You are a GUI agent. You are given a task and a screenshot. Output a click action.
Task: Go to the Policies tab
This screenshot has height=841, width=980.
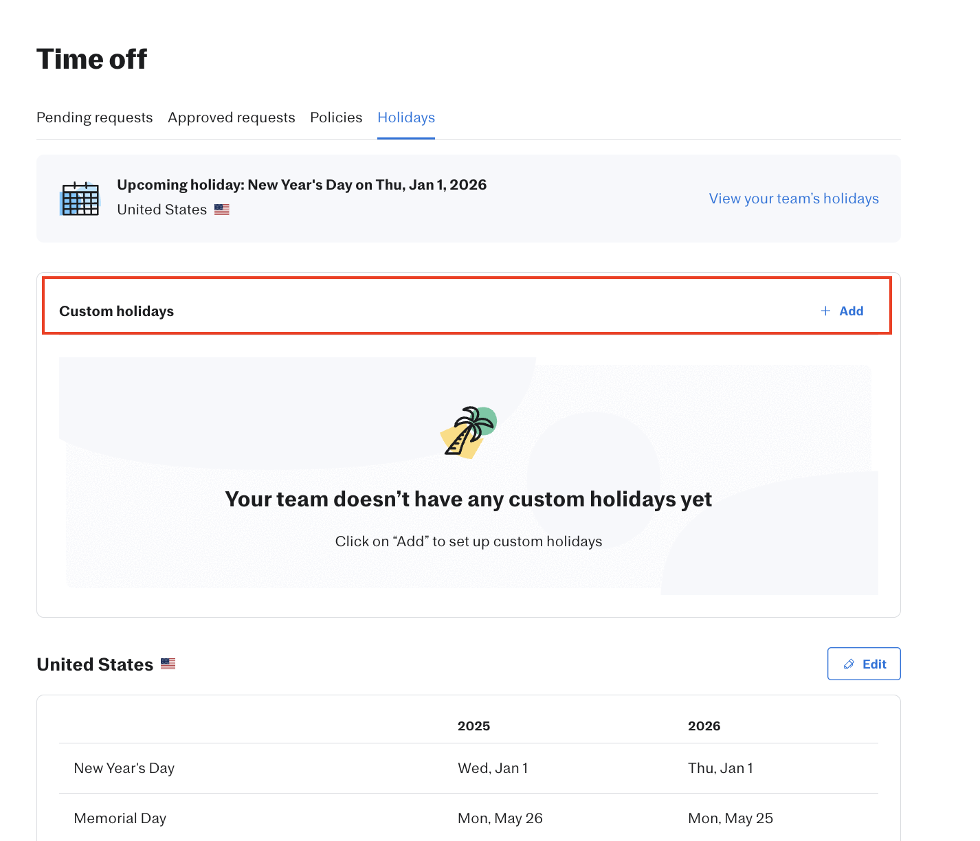point(336,117)
